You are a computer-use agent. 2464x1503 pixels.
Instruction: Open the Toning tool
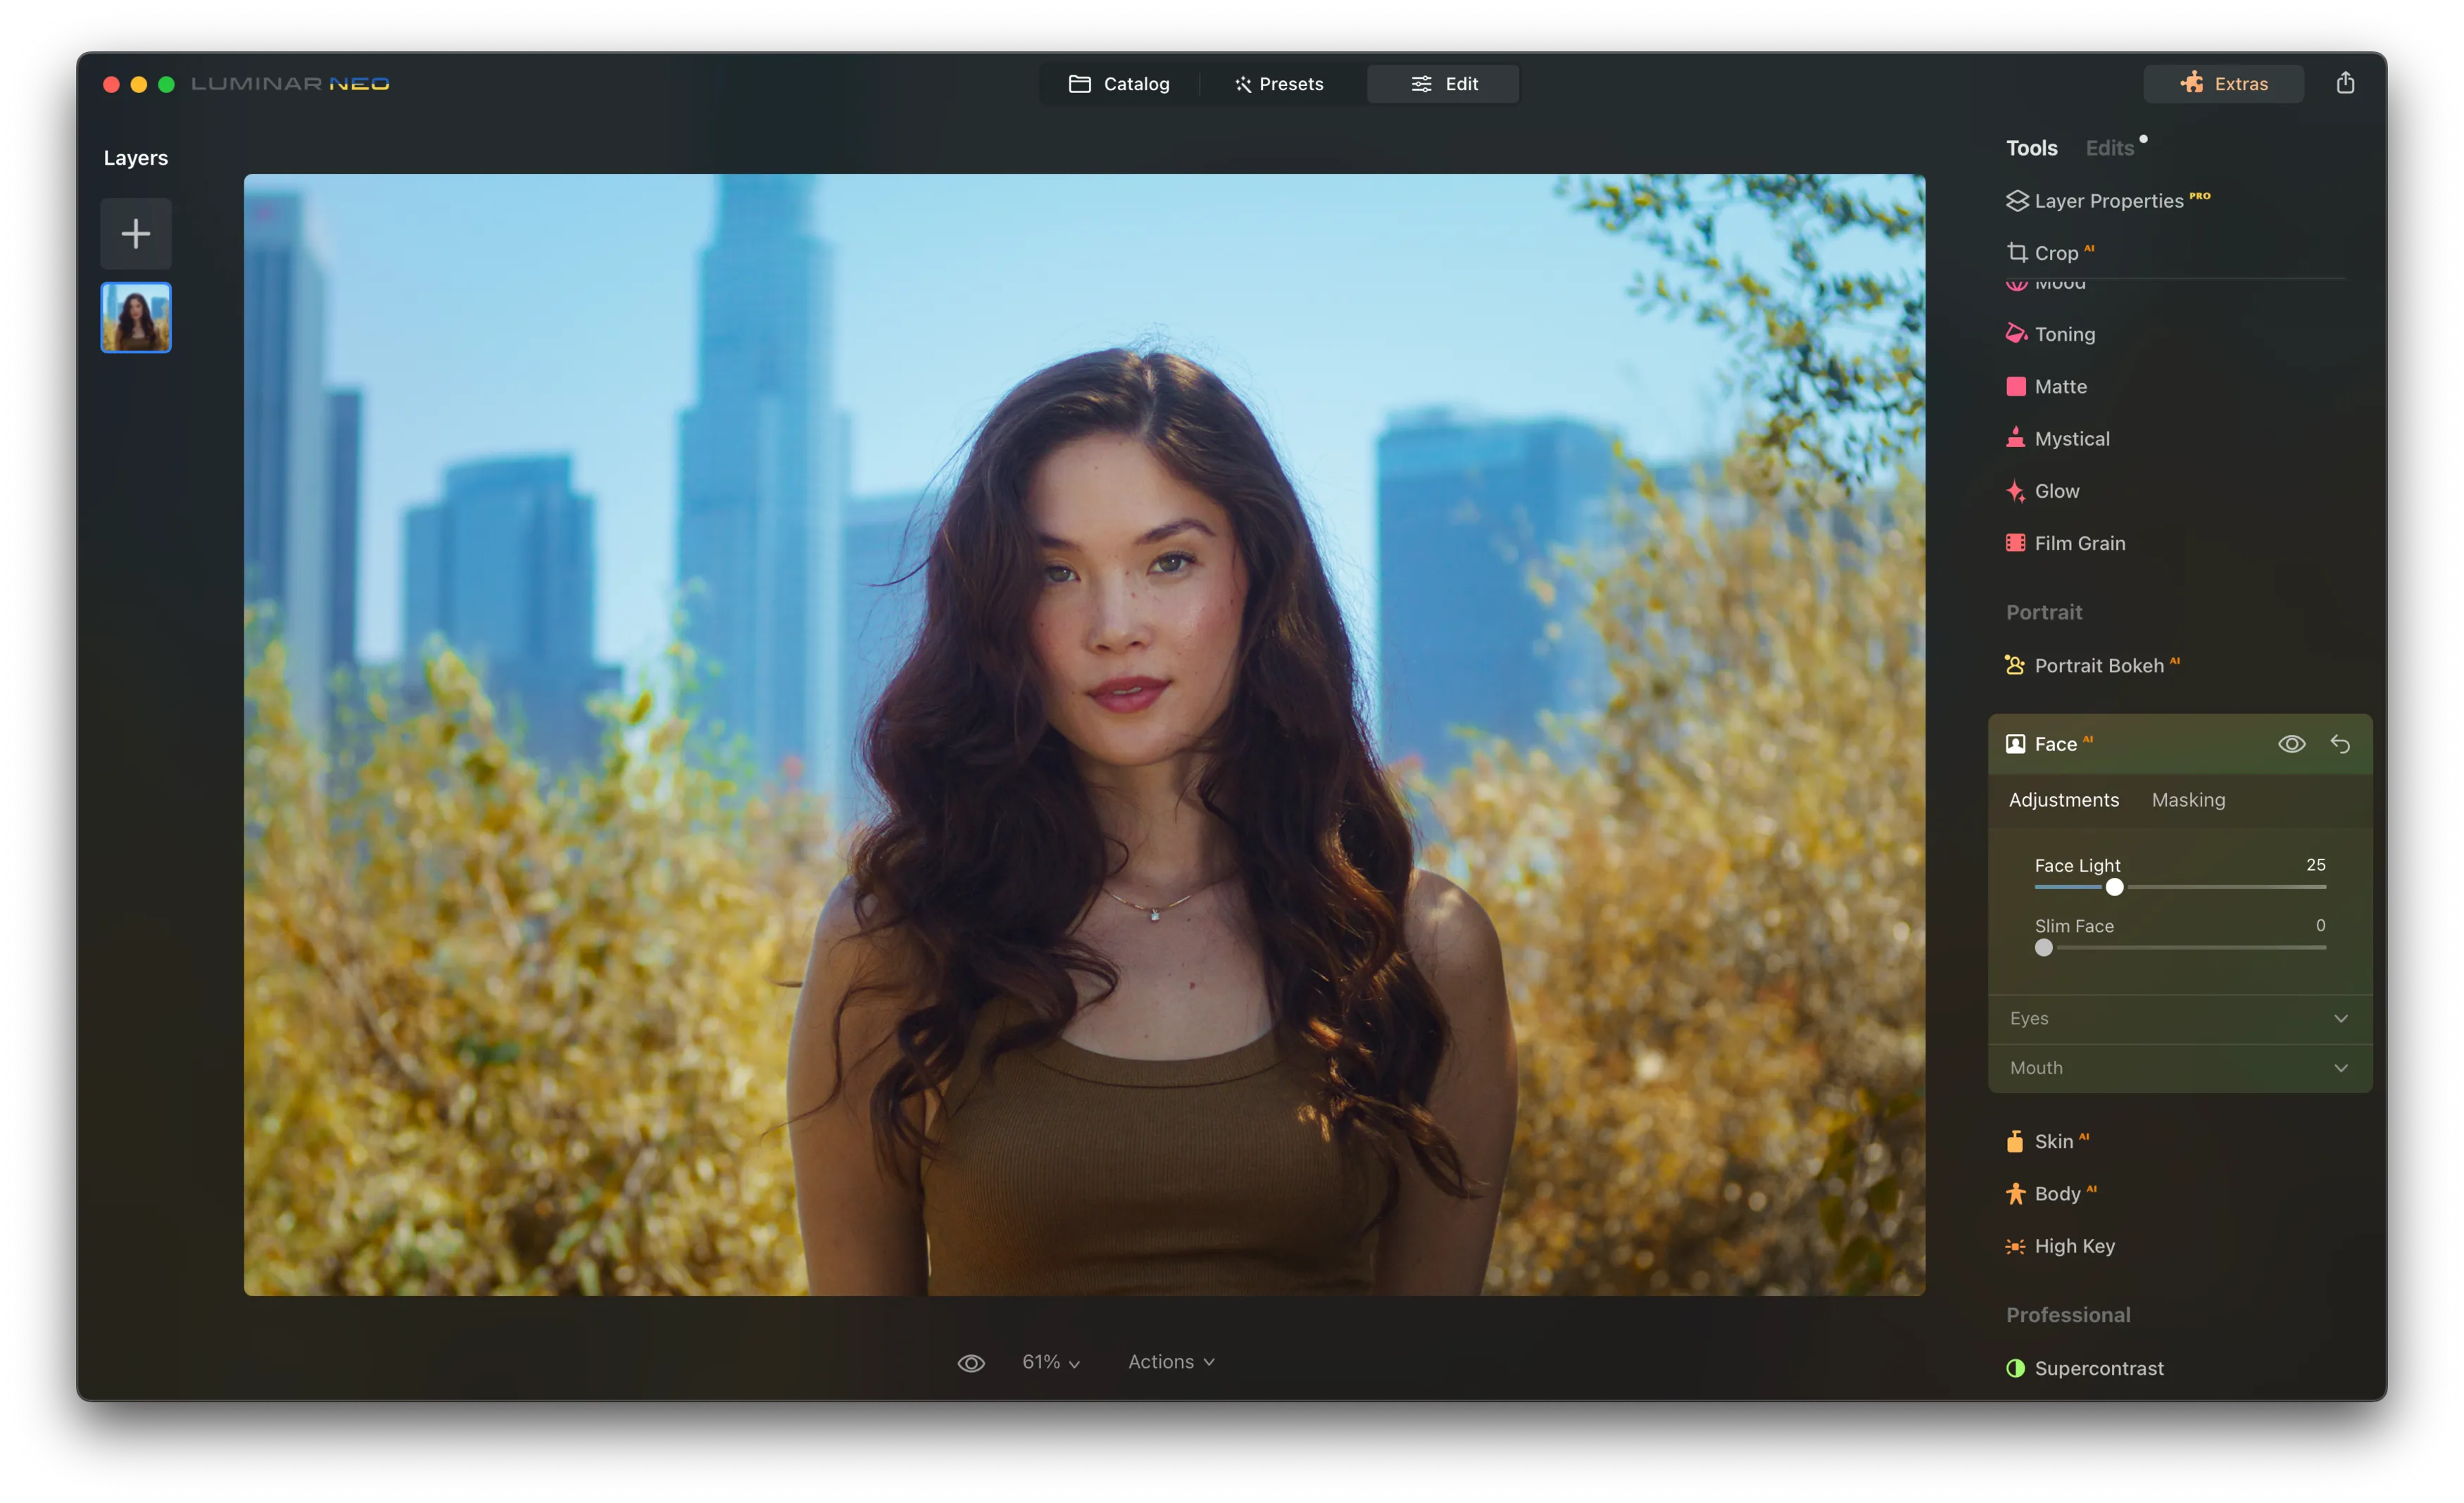click(x=2066, y=334)
